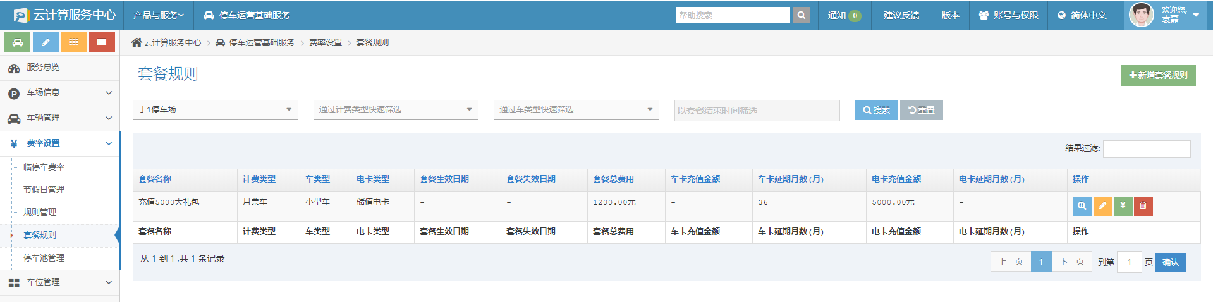
Task: Click 费率设置 breadcrumb link
Action: [326, 42]
